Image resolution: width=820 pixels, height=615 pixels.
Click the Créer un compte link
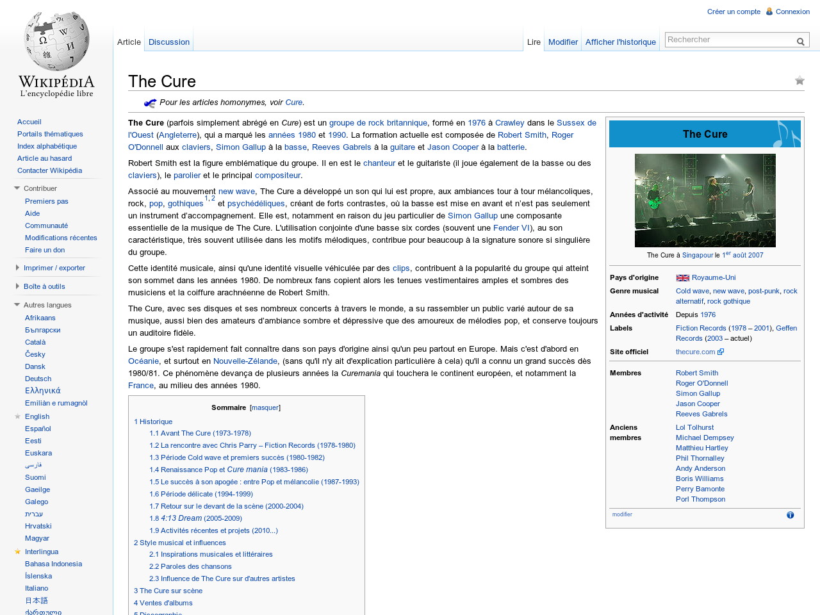click(734, 12)
